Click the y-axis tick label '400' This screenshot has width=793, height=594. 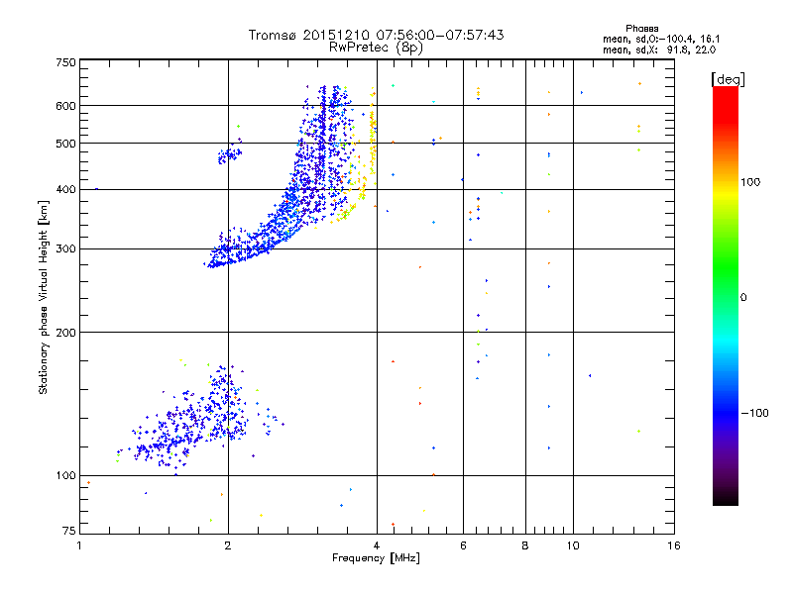coord(65,189)
